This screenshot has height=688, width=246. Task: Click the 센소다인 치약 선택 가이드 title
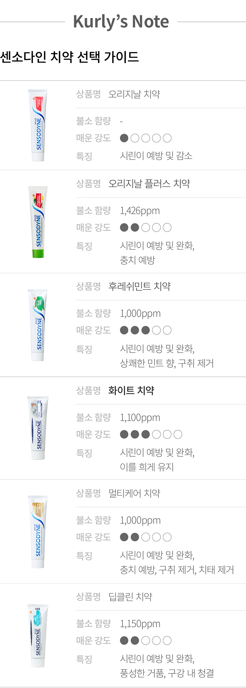70,57
